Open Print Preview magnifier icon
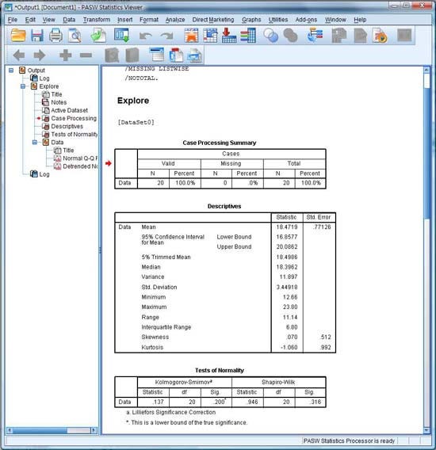This screenshot has height=450, width=436. 75,36
